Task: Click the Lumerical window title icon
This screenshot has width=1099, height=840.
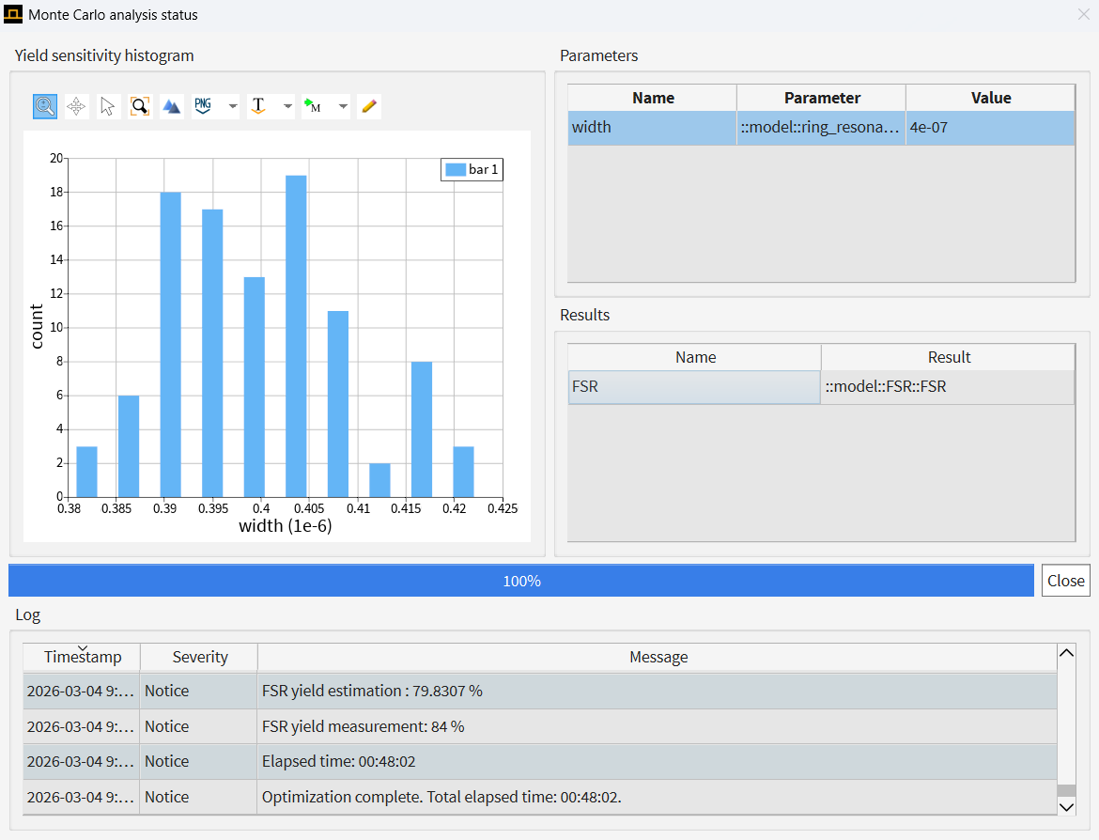Action: [13, 14]
